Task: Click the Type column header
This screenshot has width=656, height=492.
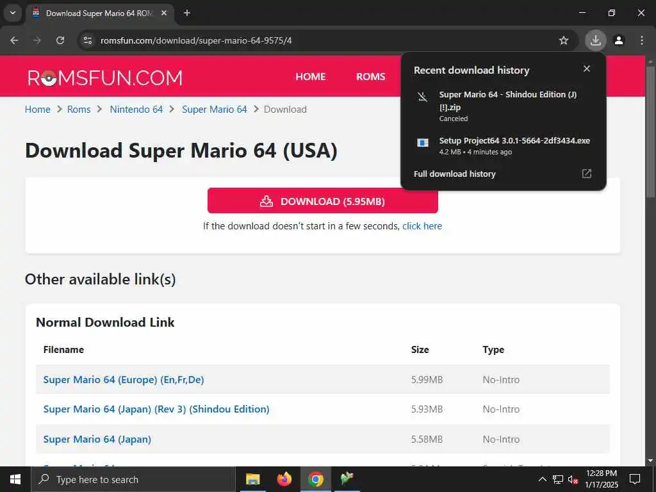Action: (493, 349)
